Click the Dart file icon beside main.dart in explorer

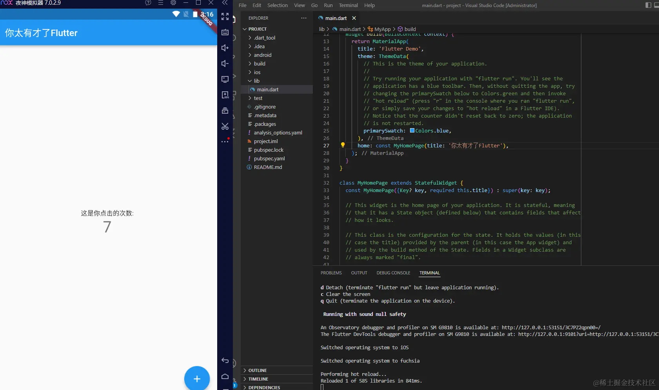coord(252,89)
